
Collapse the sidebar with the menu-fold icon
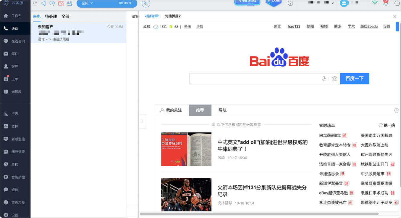click(35, 3)
